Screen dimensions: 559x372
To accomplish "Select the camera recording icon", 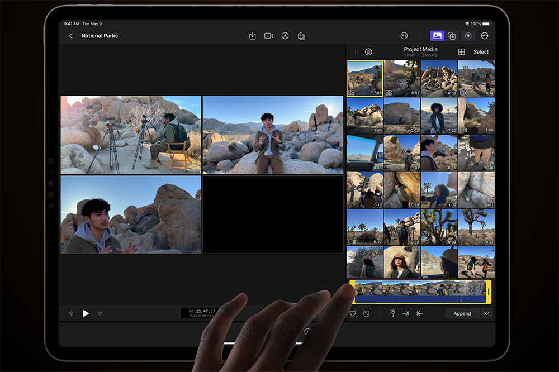I will tap(268, 35).
